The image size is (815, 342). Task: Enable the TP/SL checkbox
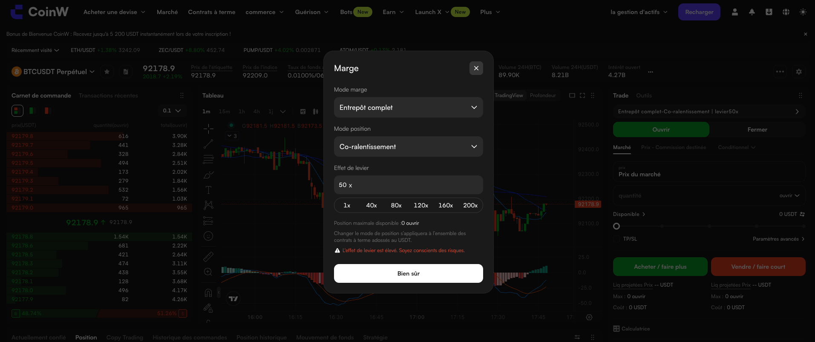pyautogui.click(x=616, y=239)
